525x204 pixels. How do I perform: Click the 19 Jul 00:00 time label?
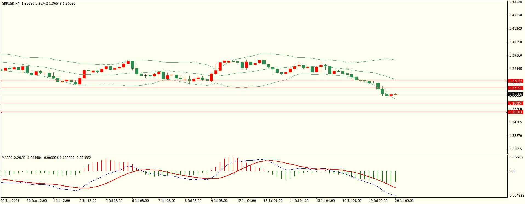pos(378,201)
